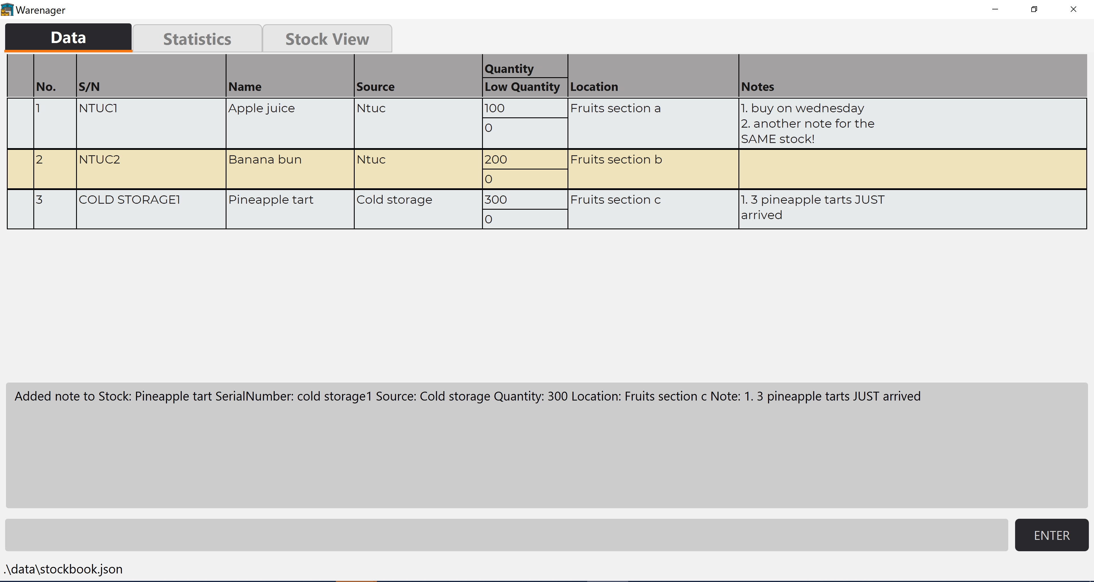Close the Warenager window
1094x582 pixels.
click(x=1073, y=9)
